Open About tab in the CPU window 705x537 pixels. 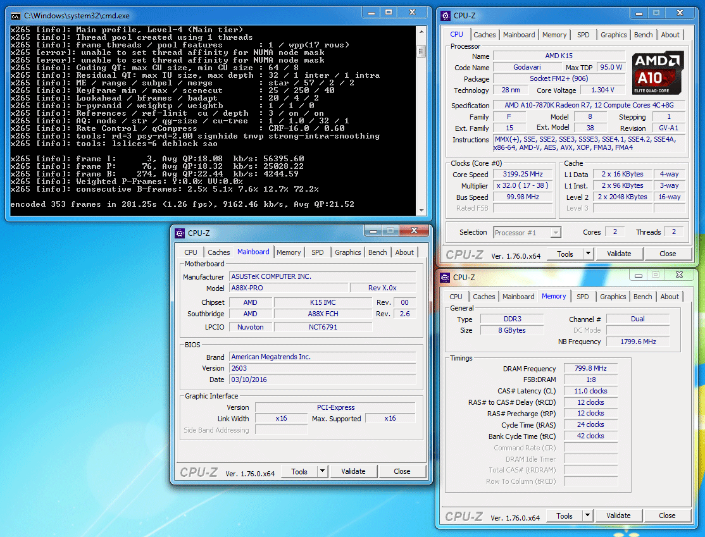point(670,35)
